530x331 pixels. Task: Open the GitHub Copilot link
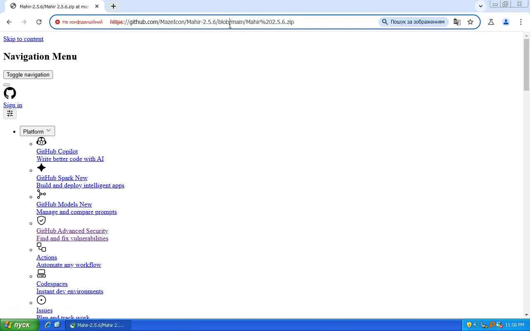57,151
